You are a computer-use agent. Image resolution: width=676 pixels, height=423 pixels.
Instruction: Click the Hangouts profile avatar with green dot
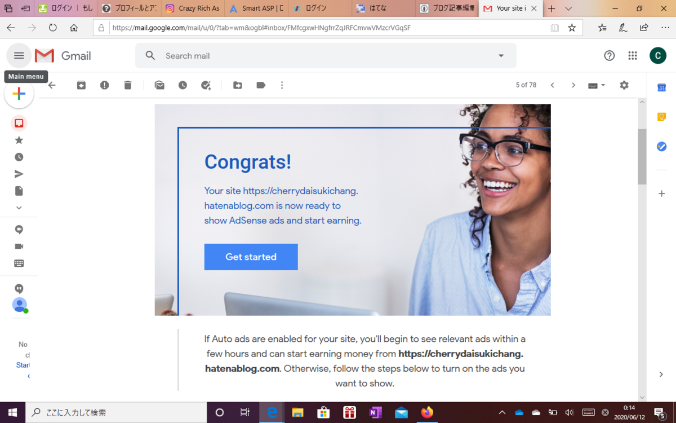(x=20, y=305)
